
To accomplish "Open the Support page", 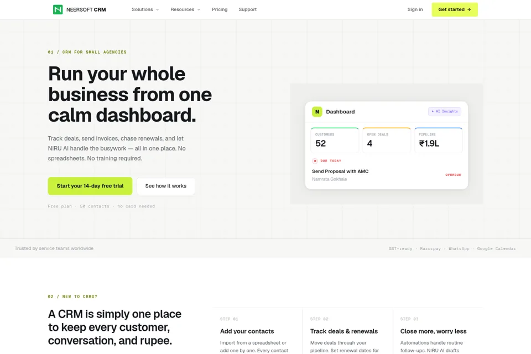I will (x=248, y=9).
